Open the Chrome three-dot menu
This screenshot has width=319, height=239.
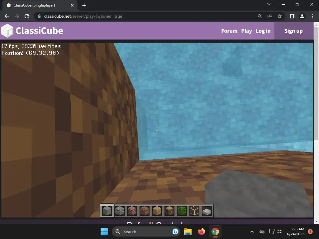point(312,16)
